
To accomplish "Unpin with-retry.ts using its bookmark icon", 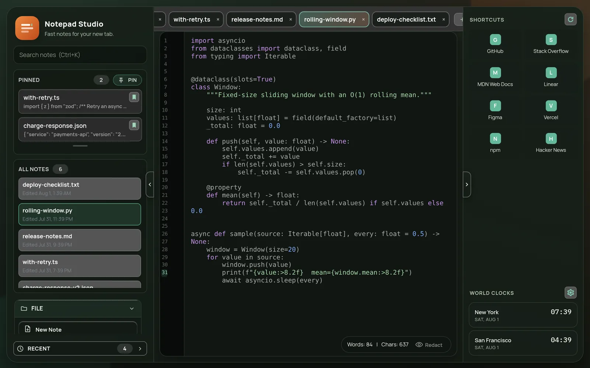I will pos(134,97).
